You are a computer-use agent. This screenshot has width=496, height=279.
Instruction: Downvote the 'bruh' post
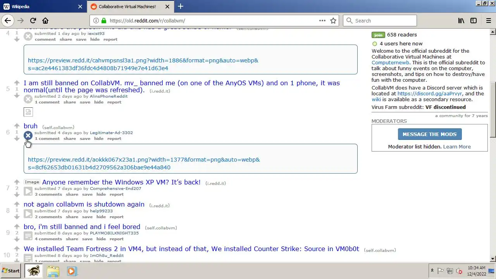(x=17, y=138)
